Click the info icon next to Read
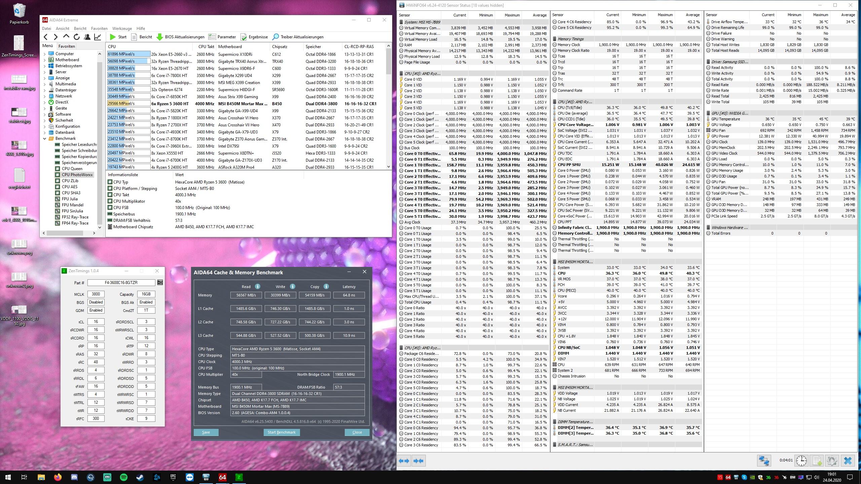Image resolution: width=861 pixels, height=484 pixels. tap(258, 286)
